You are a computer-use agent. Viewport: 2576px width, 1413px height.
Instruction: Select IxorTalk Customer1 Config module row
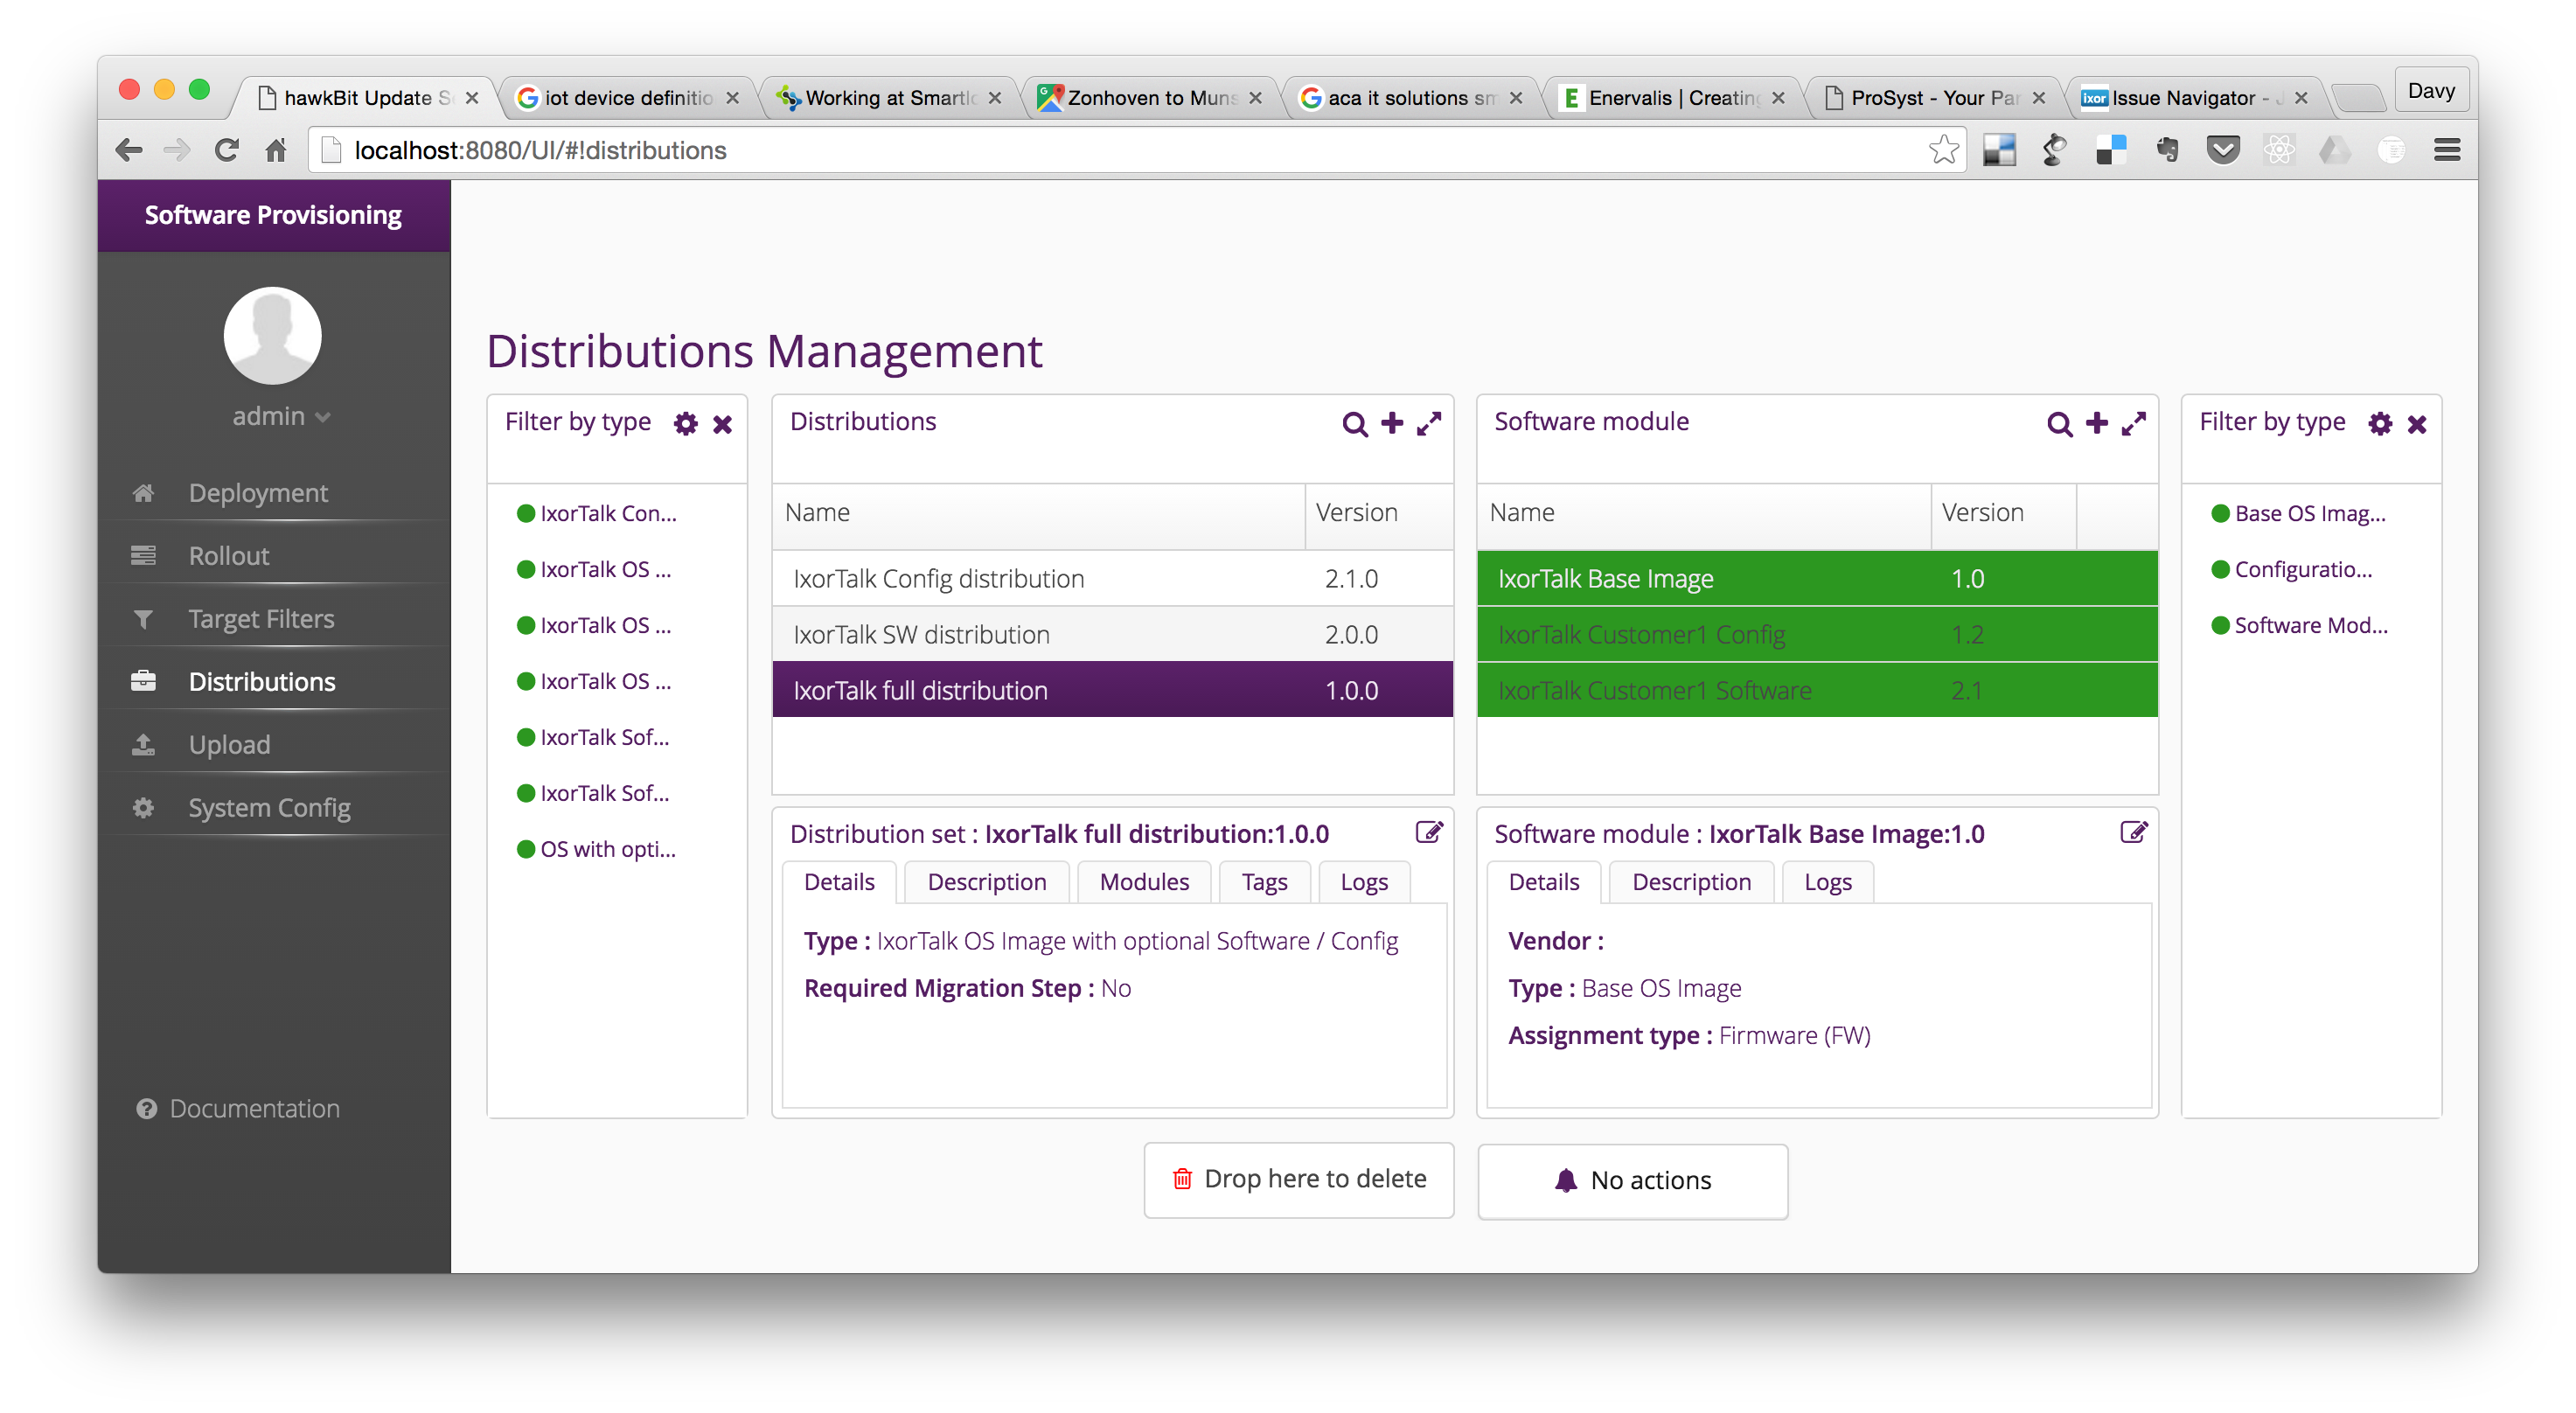pos(1817,634)
